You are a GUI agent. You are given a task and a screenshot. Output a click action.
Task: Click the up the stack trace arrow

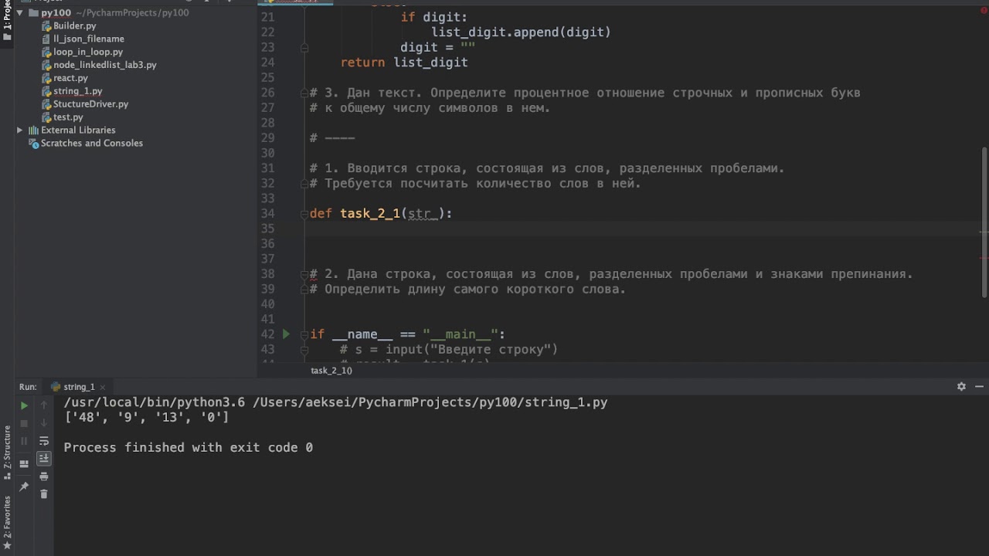(44, 405)
